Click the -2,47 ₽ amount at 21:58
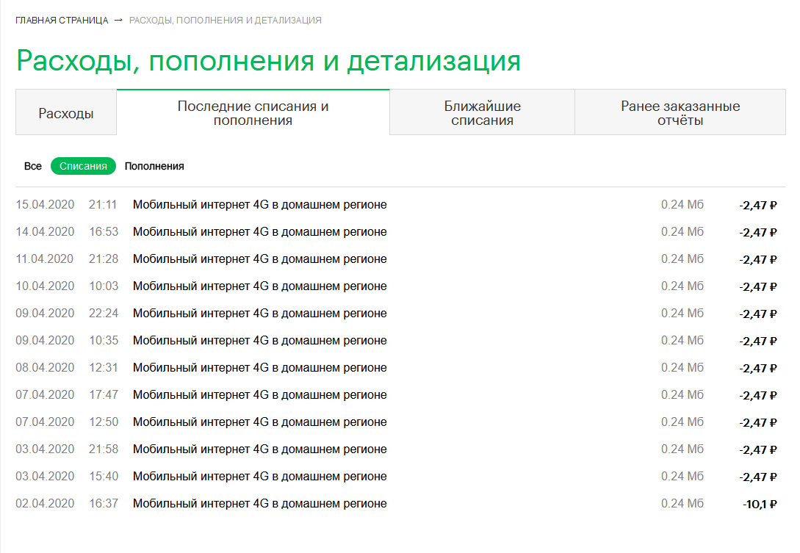This screenshot has width=800, height=553. [x=758, y=450]
